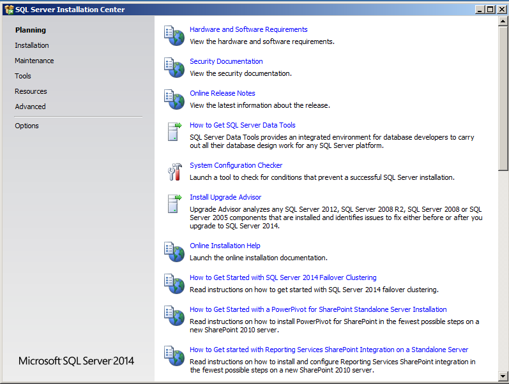Viewport: 509px width, 384px height.
Task: Click text "View the latest information about the release."
Action: pos(260,105)
